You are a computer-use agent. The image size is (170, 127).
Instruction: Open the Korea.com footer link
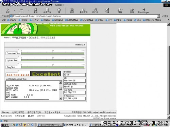[x=6, y=116]
